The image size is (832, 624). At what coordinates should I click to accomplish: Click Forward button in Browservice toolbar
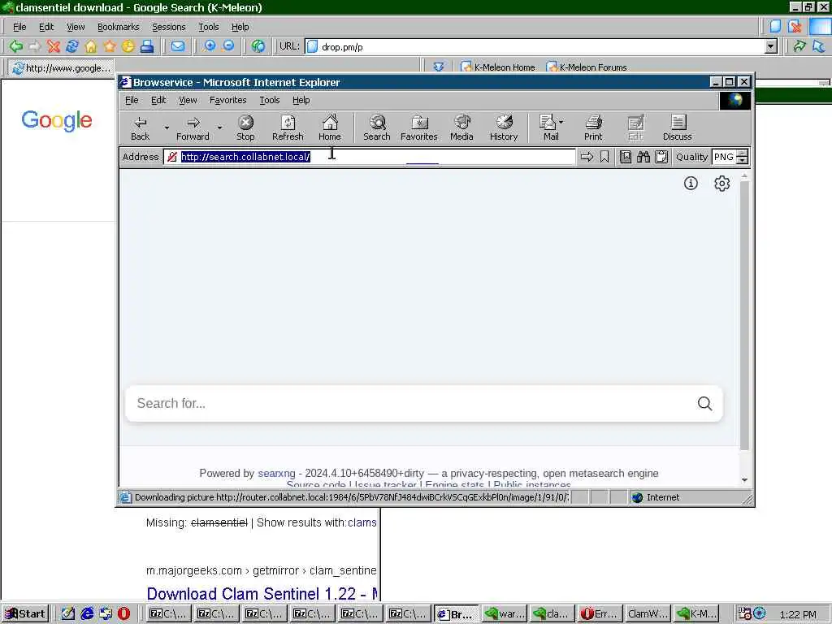193,128
